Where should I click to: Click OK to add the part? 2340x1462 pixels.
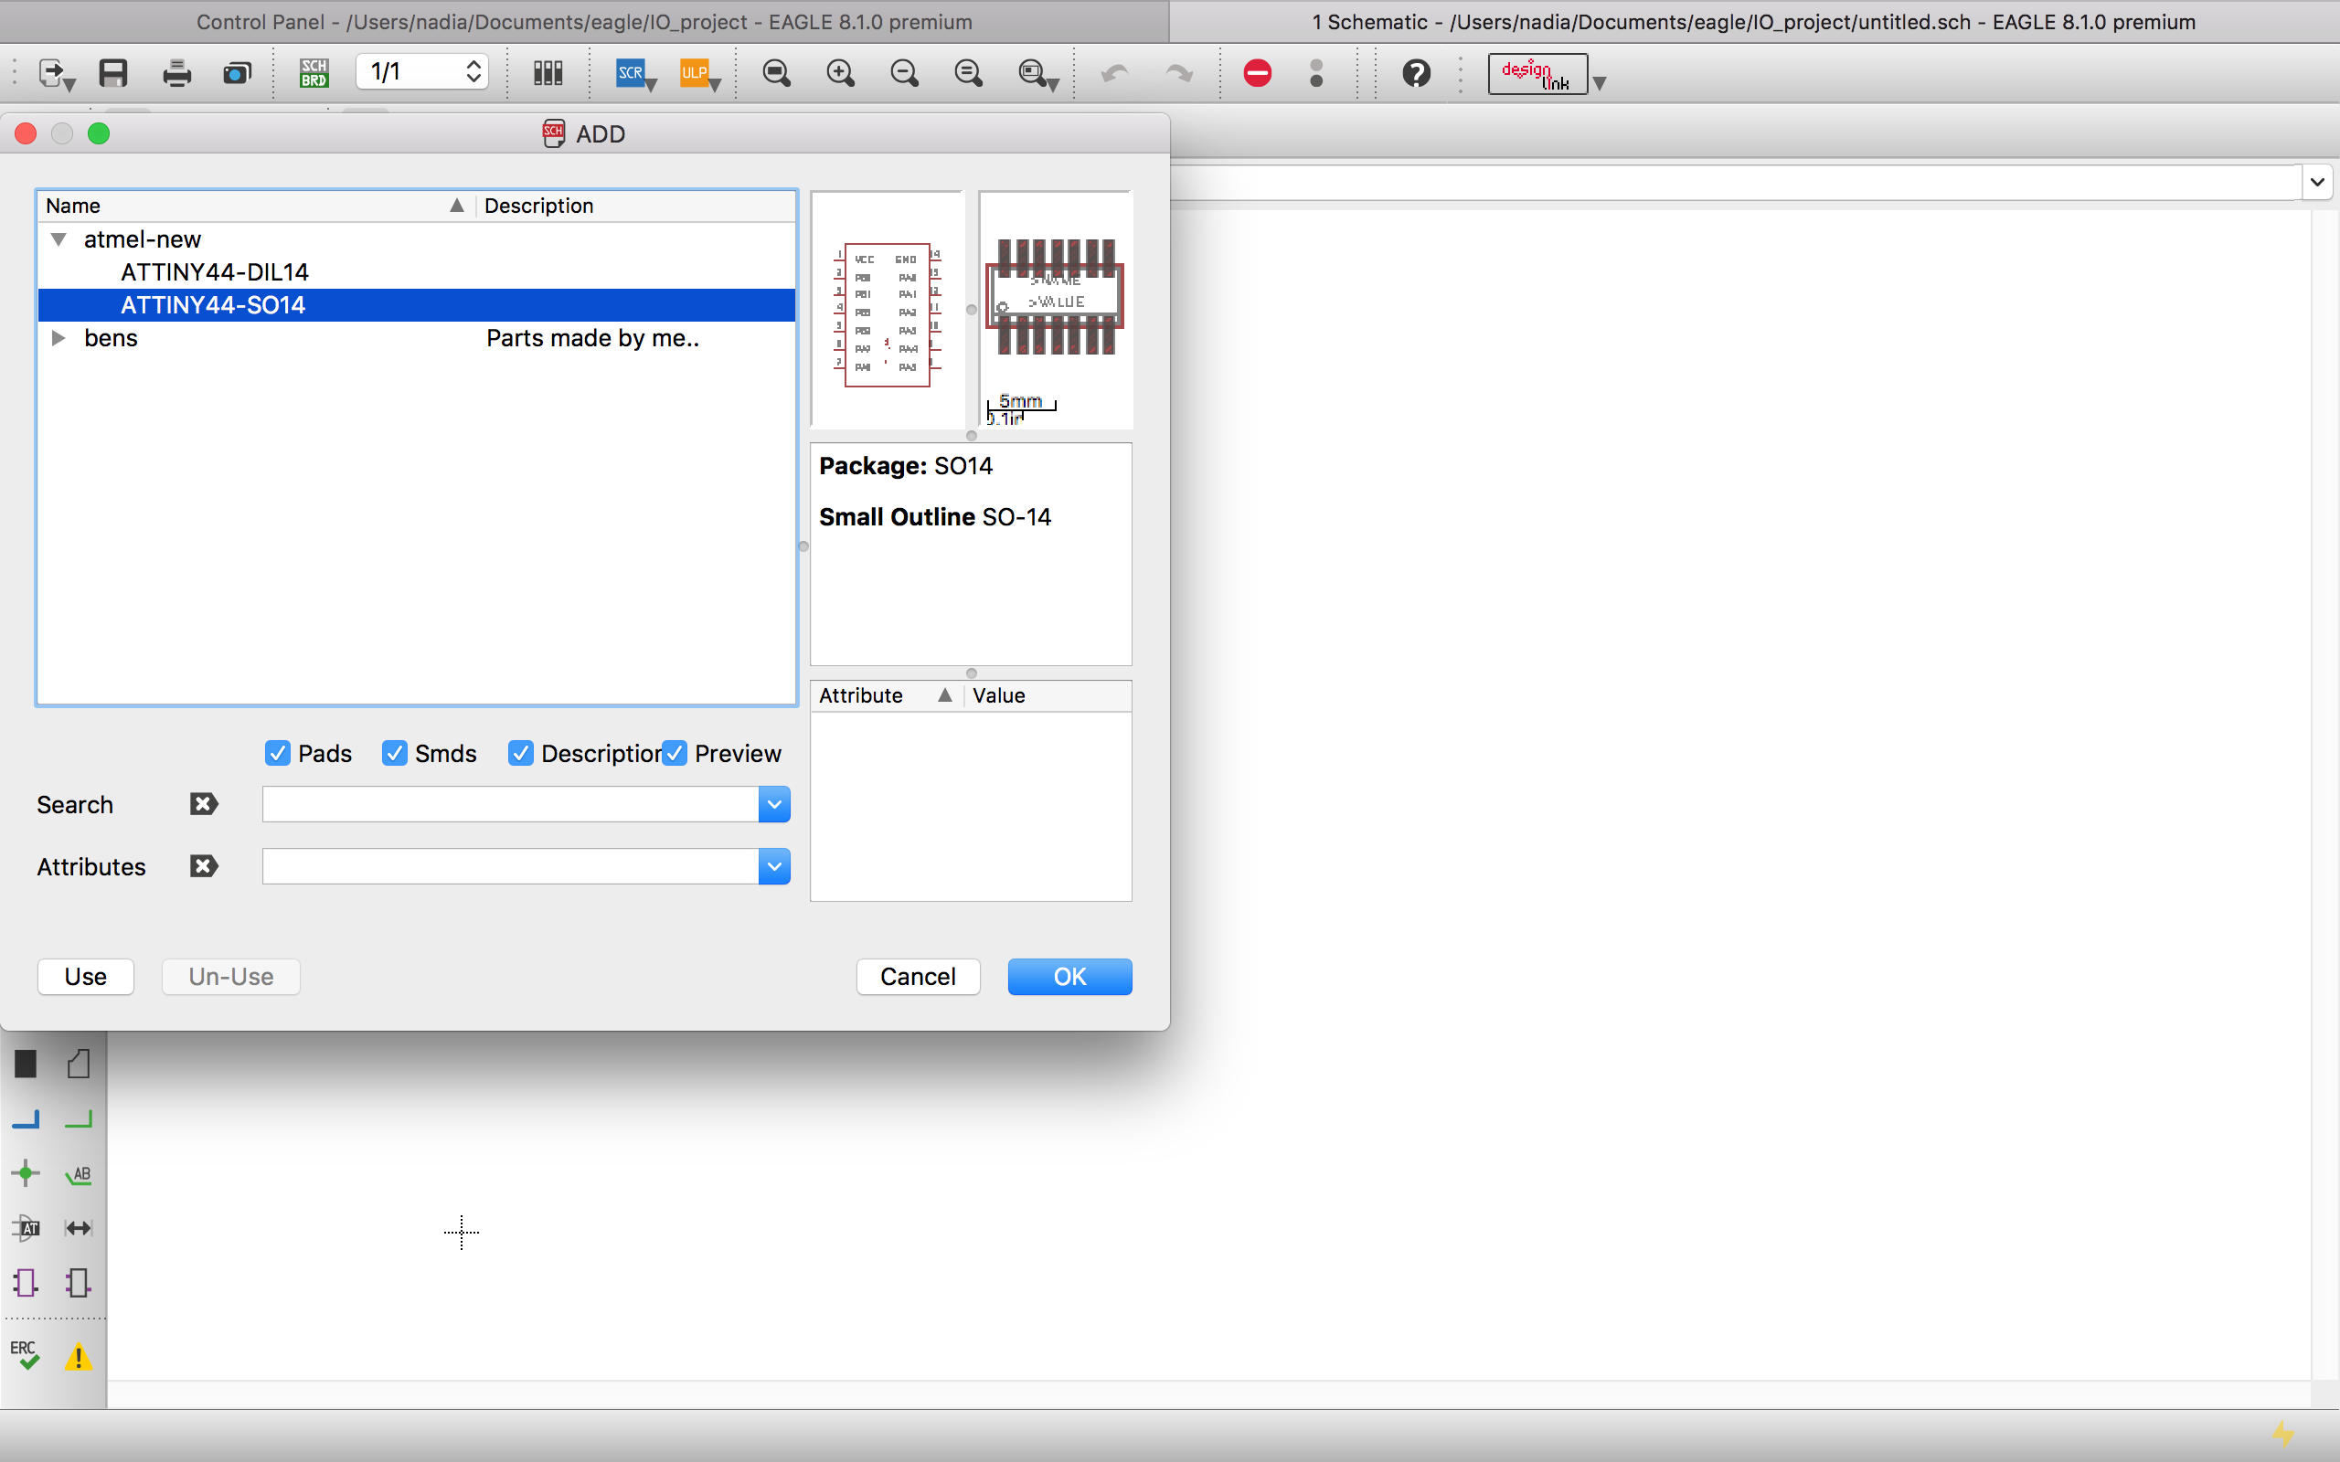point(1069,977)
